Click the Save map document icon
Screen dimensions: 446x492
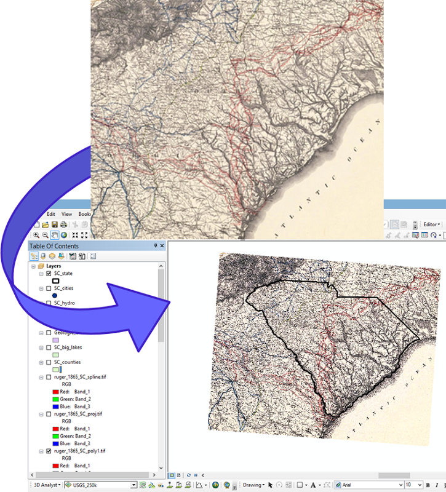point(54,224)
